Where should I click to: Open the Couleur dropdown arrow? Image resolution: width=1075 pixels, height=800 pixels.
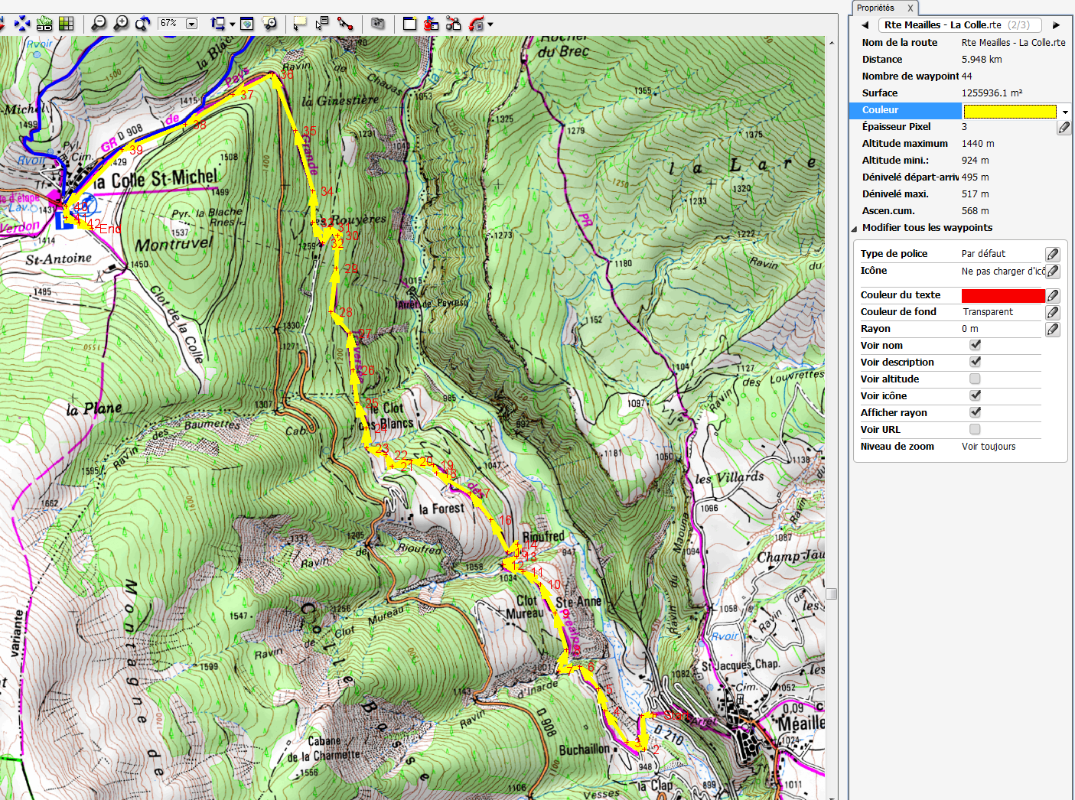point(1064,112)
